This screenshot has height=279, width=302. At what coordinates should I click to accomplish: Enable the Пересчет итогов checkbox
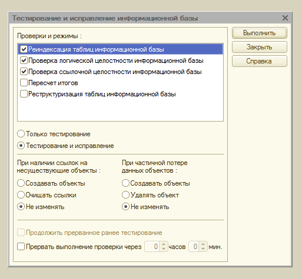click(x=24, y=83)
